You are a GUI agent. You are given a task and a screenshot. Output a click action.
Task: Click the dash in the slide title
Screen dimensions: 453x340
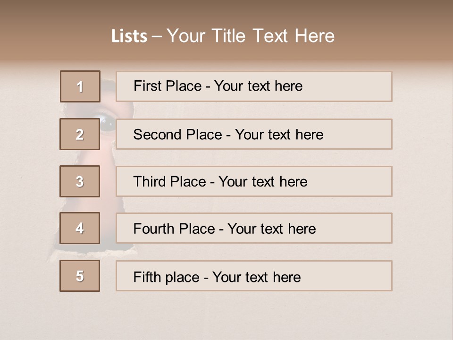tap(157, 36)
